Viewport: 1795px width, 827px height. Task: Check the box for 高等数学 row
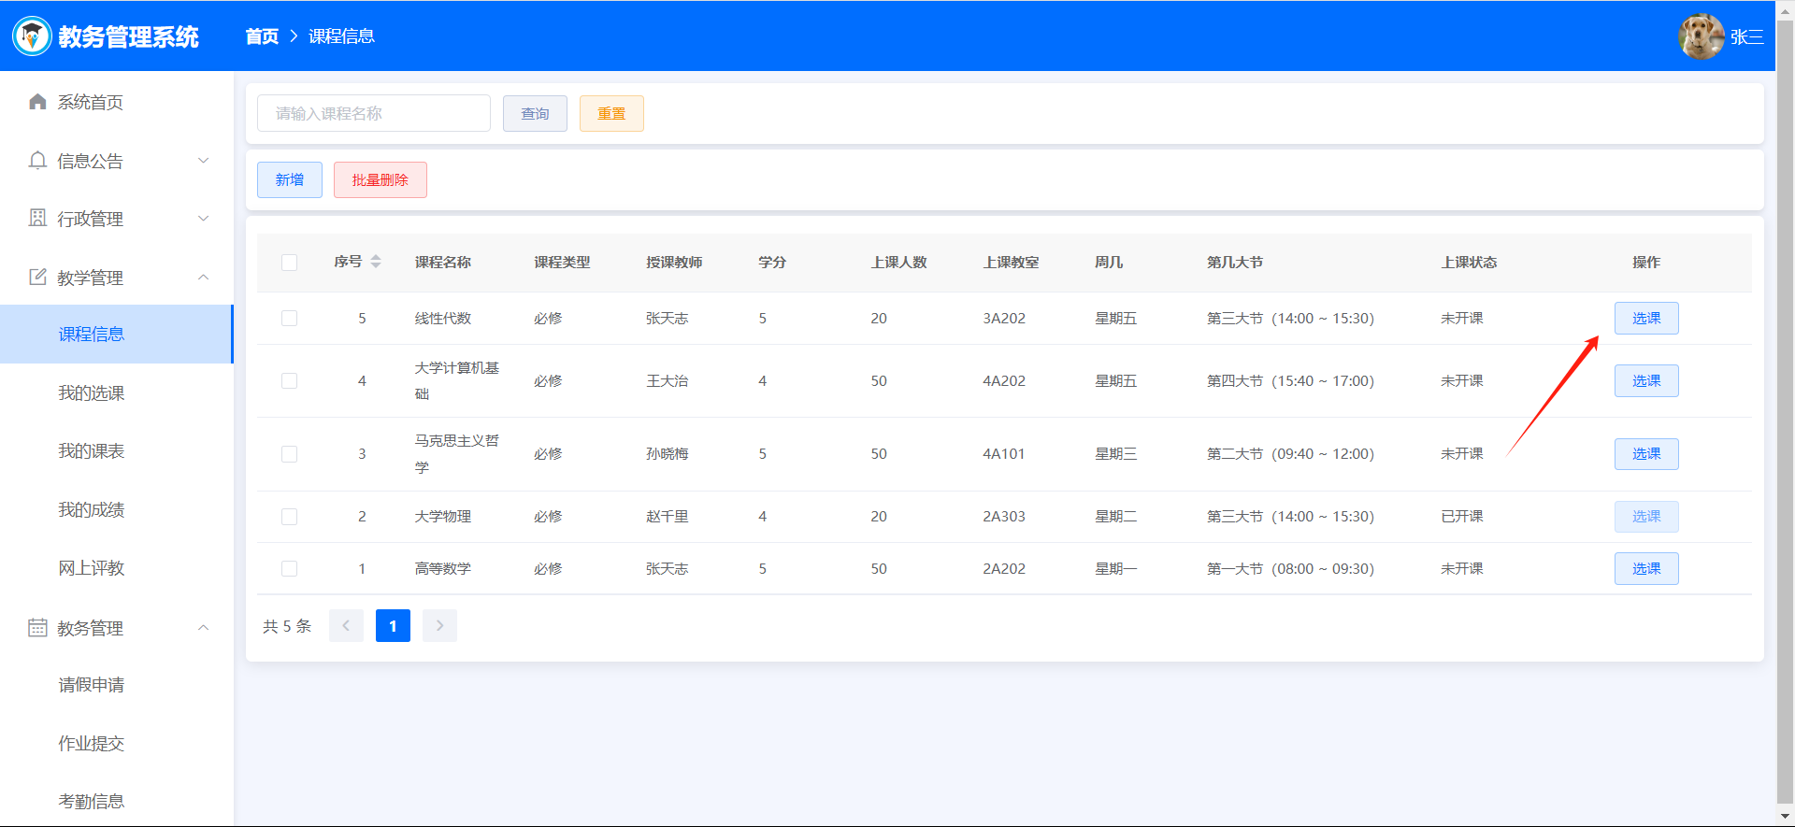(290, 569)
